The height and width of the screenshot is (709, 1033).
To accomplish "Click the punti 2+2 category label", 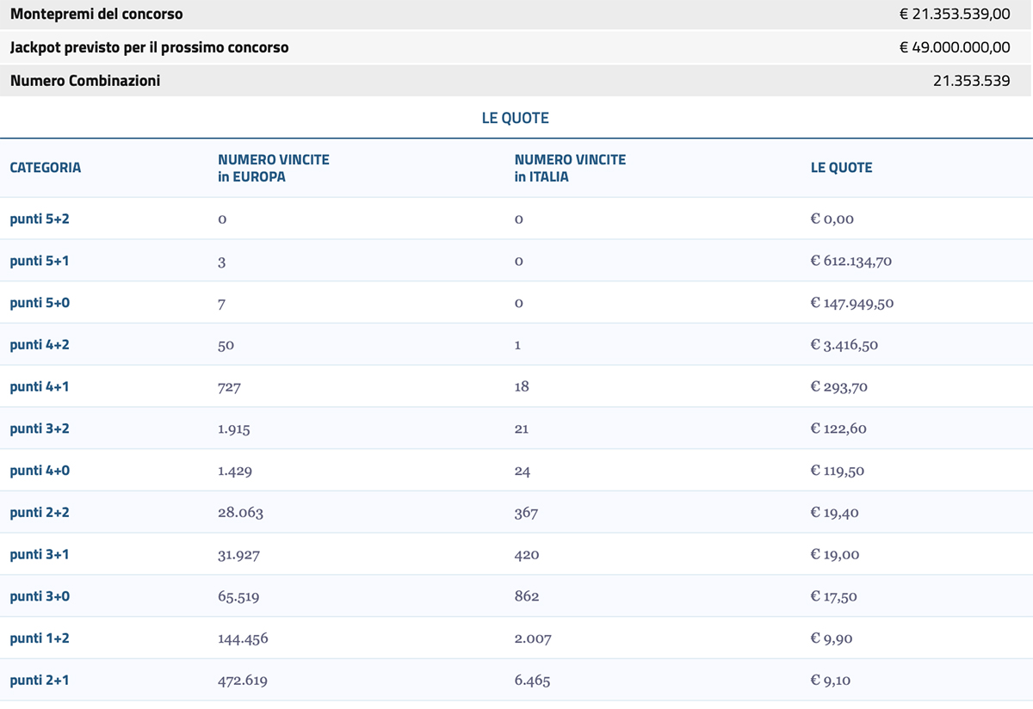I will coord(40,513).
